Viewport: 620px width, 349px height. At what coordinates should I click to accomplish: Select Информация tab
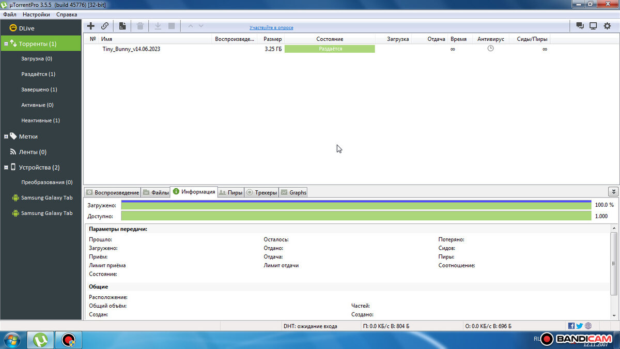pyautogui.click(x=194, y=192)
